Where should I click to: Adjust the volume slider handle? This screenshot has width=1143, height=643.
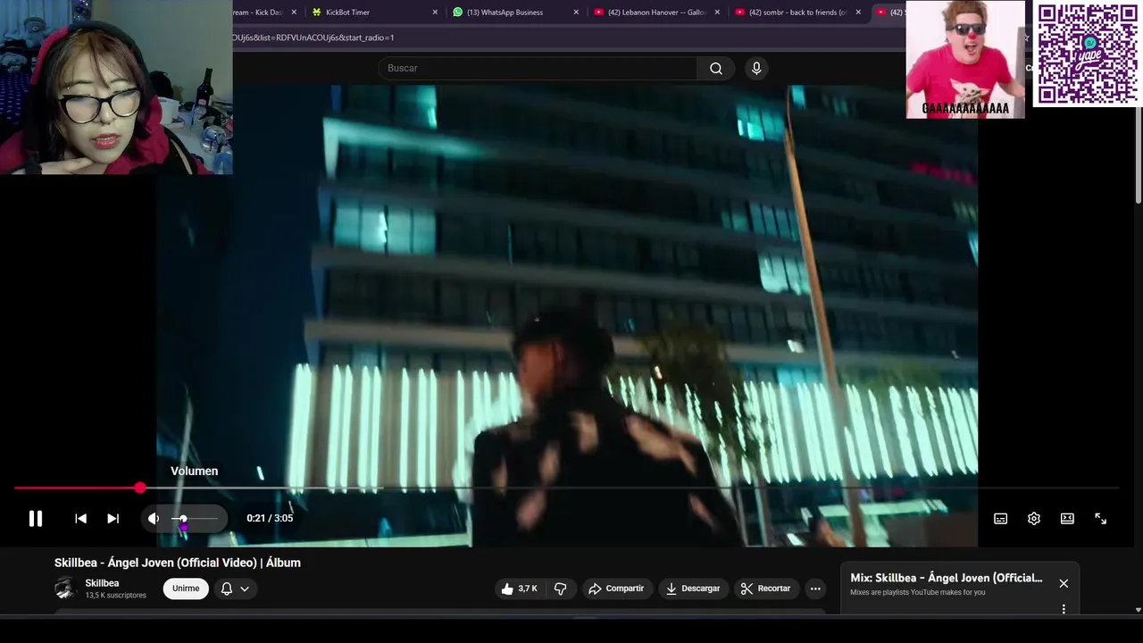(183, 519)
